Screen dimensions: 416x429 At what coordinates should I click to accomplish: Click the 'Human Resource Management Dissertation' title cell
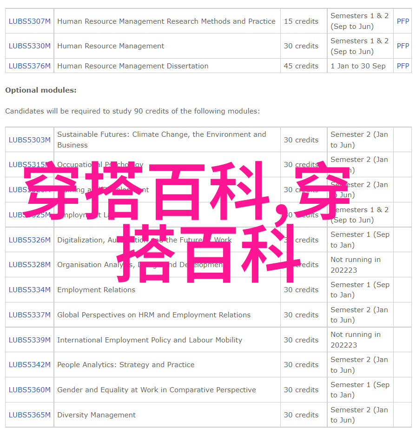point(133,66)
